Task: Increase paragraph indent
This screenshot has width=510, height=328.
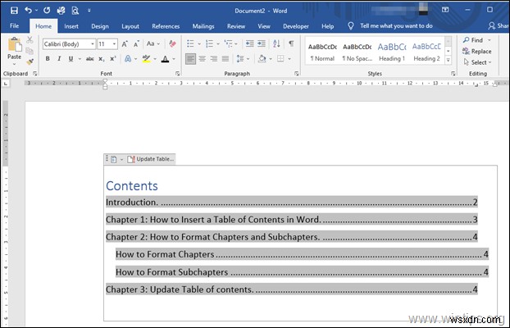Action: click(x=262, y=43)
